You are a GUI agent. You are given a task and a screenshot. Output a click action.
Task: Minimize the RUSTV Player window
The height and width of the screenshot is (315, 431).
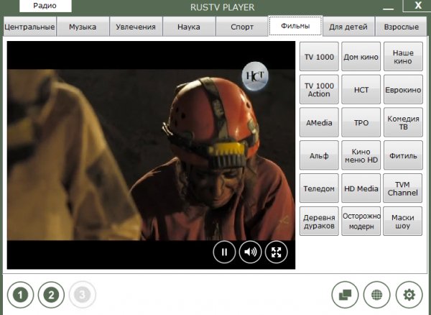point(388,8)
